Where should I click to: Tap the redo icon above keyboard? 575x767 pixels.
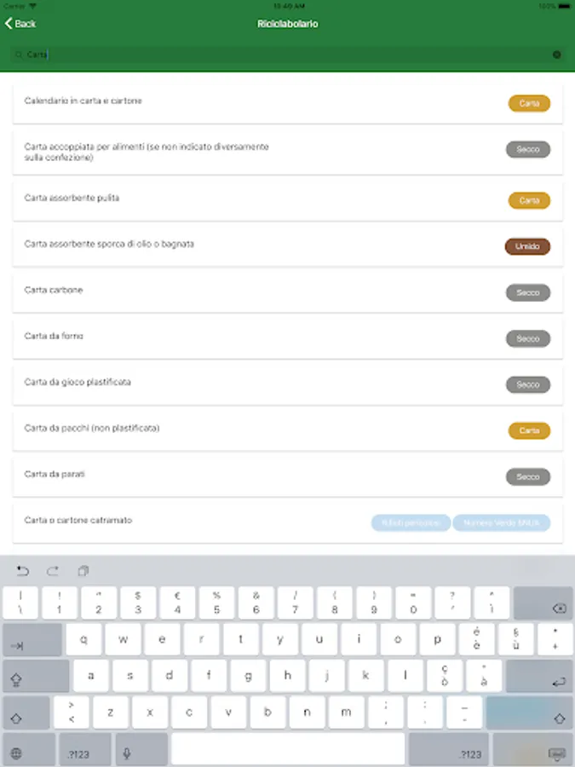(x=53, y=570)
